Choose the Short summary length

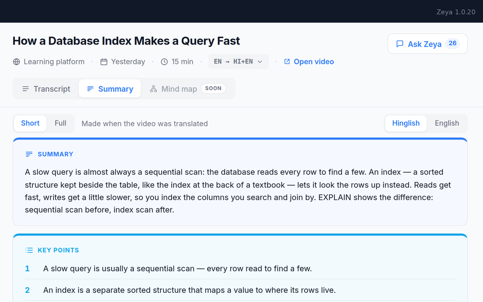point(30,124)
